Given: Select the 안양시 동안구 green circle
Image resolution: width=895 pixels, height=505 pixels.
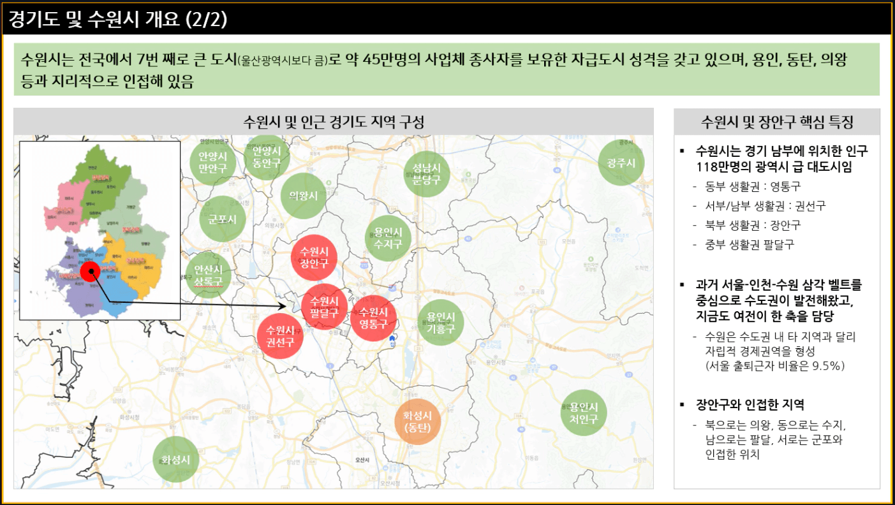Looking at the screenshot, I should pyautogui.click(x=267, y=157).
